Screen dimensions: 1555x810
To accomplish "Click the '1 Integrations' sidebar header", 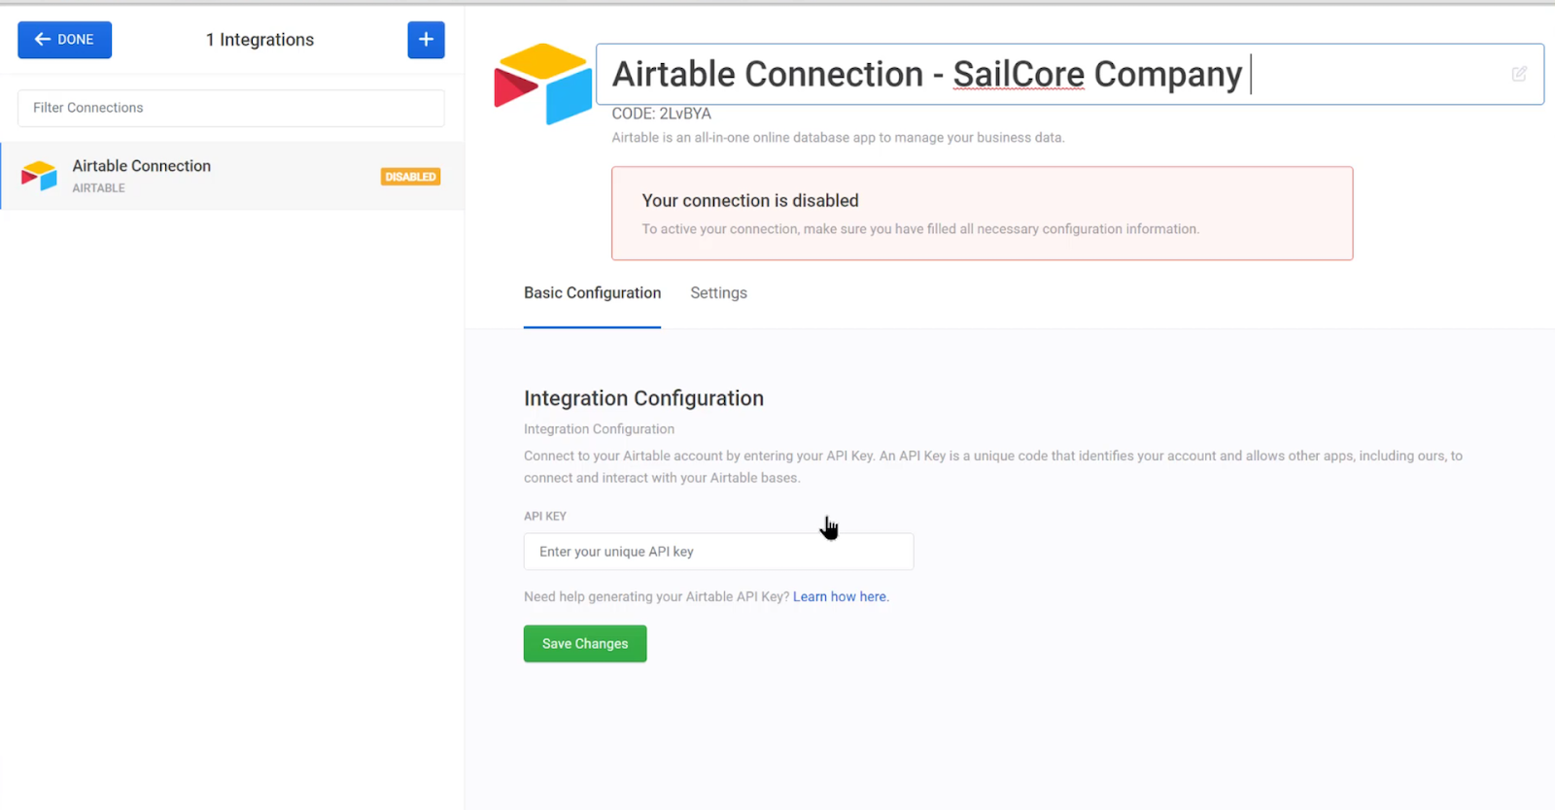I will (259, 40).
